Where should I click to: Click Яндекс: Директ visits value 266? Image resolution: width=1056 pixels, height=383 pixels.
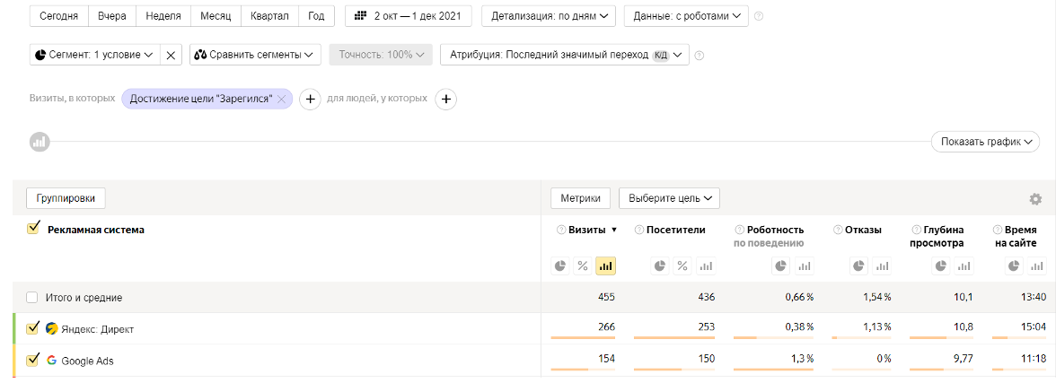[606, 328]
